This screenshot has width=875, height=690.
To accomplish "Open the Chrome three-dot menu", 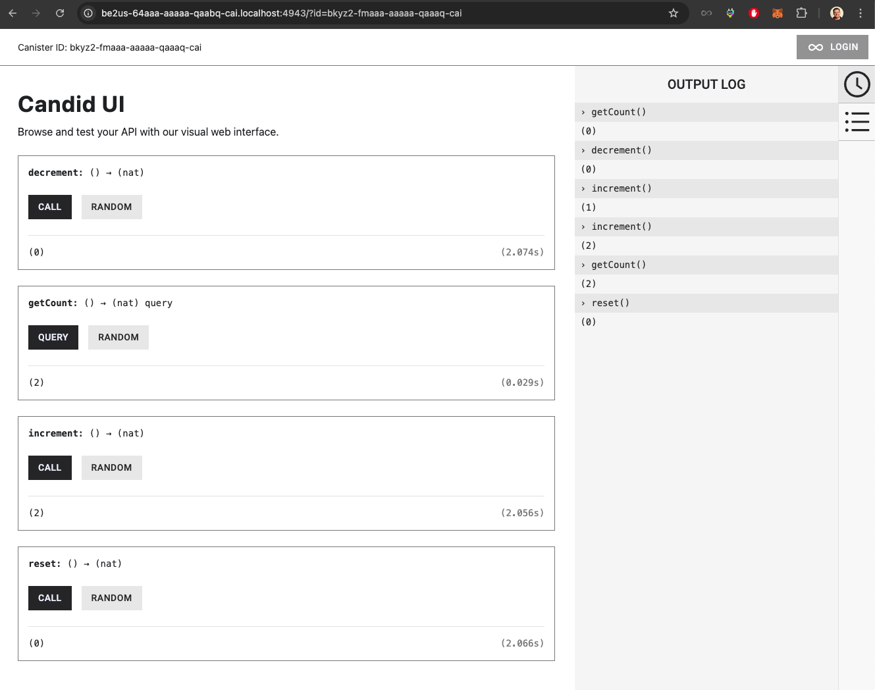I will pyautogui.click(x=861, y=13).
